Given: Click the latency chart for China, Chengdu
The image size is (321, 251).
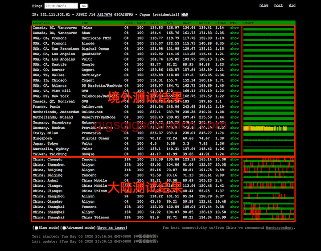Looking at the screenshot, I should [268, 160].
